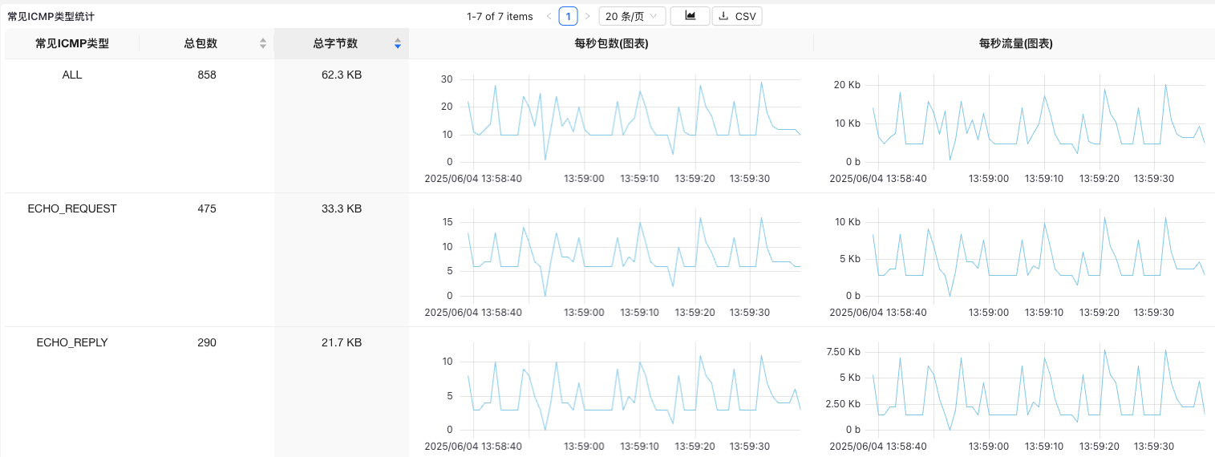Go to the previous page arrow

[x=549, y=16]
